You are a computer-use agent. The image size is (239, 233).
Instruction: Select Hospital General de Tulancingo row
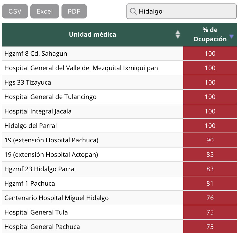tap(51, 97)
